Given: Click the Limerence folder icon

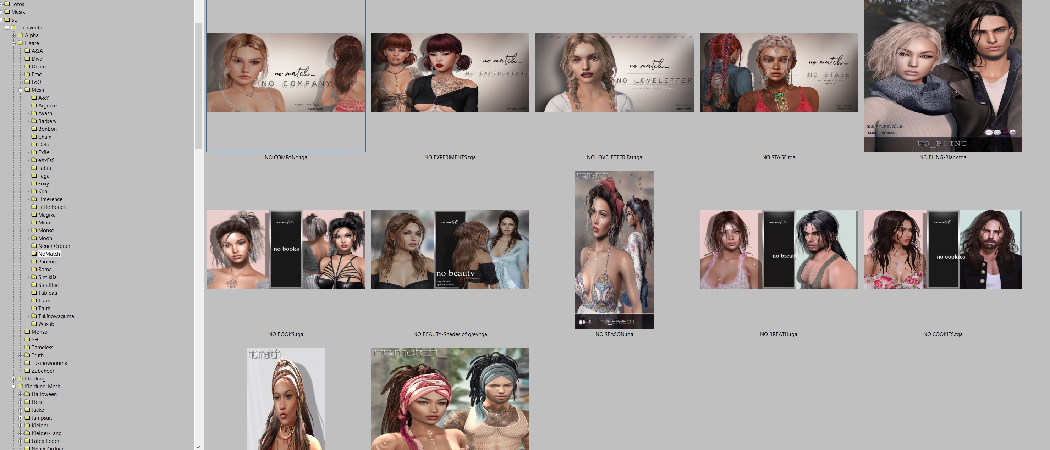Looking at the screenshot, I should pyautogui.click(x=34, y=199).
